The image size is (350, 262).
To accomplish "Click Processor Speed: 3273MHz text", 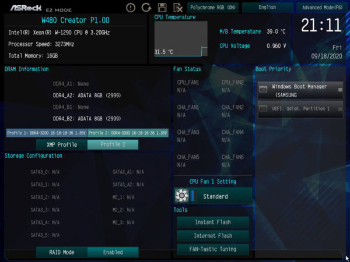I will 41,44.
